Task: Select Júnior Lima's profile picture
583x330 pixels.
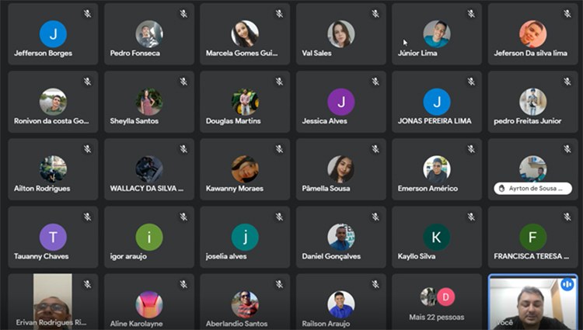Action: (437, 34)
